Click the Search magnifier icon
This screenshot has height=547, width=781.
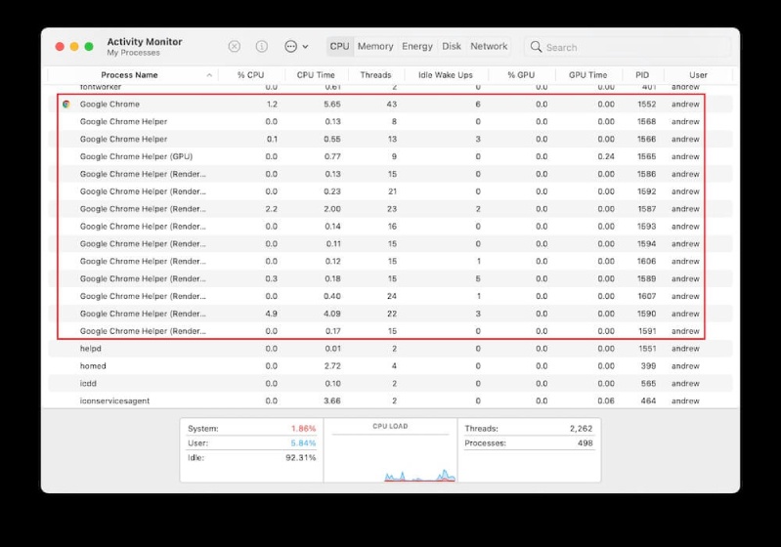536,47
